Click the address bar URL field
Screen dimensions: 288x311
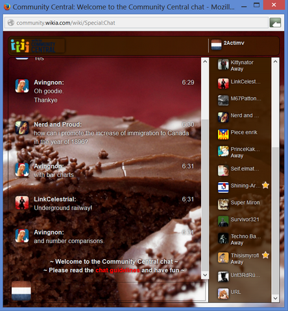[x=137, y=23]
